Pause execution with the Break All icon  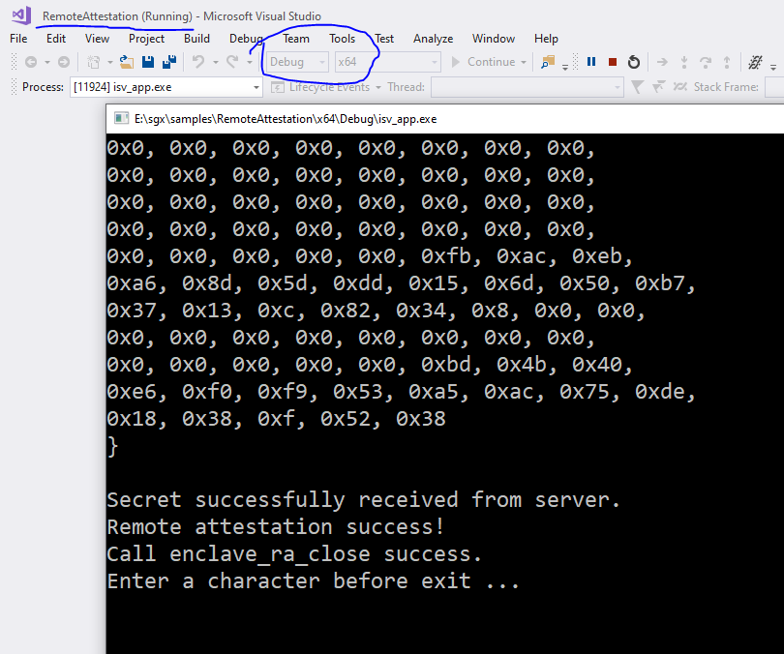591,61
